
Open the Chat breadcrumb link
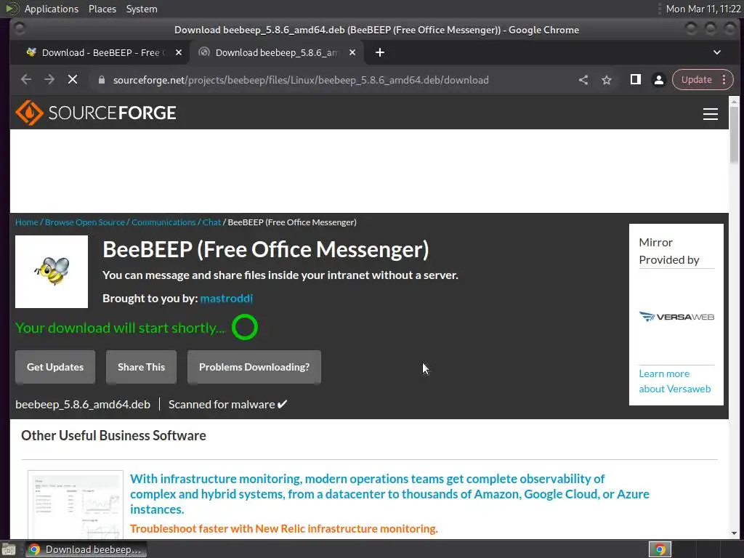[211, 222]
